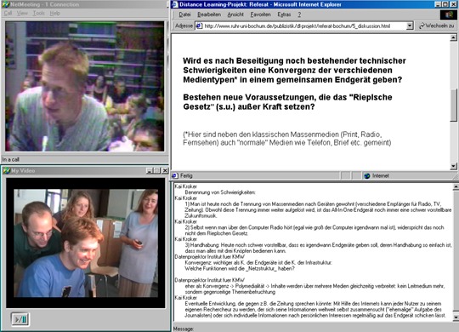The width and height of the screenshot is (459, 332).
Task: Open the Ansicht menu in Internet Explorer
Action: click(235, 14)
